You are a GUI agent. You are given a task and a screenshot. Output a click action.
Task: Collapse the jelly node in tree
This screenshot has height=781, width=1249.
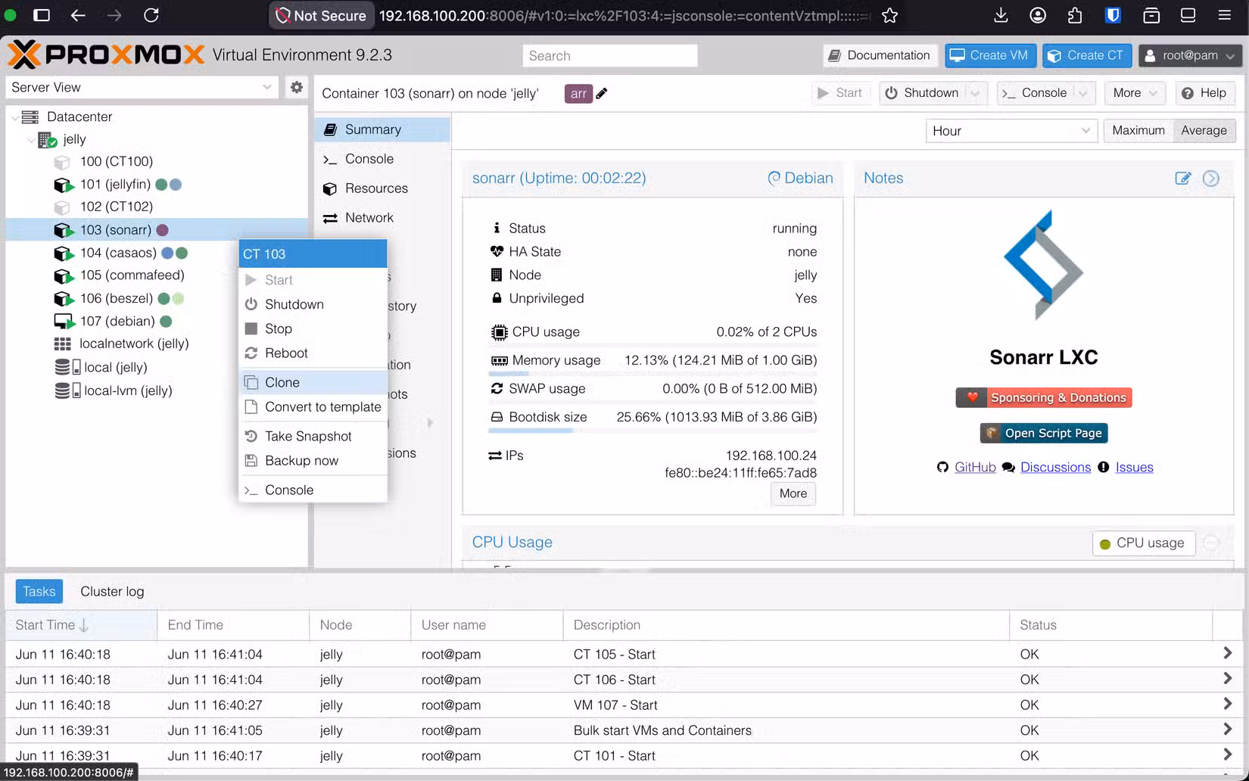[31, 140]
